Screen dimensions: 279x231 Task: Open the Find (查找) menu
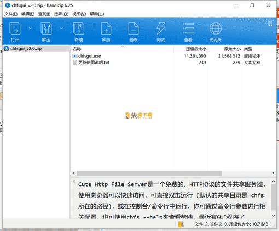point(44,14)
